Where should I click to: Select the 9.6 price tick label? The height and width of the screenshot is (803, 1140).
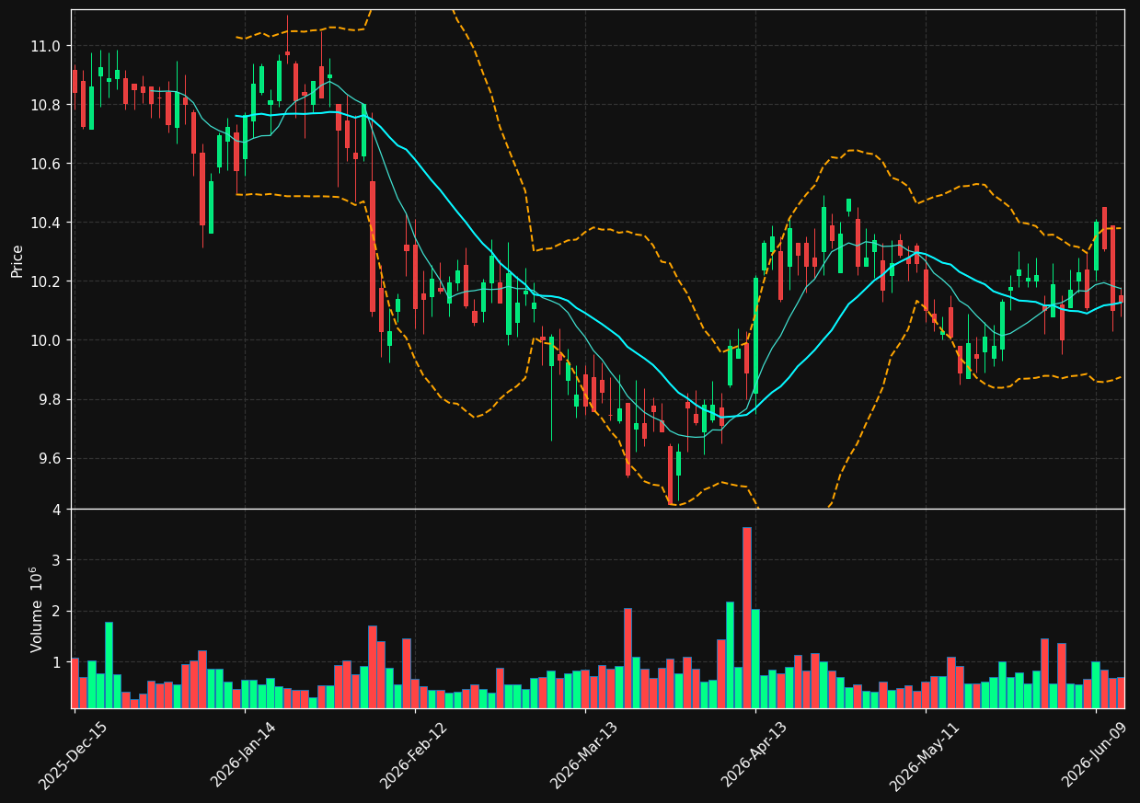click(x=50, y=458)
